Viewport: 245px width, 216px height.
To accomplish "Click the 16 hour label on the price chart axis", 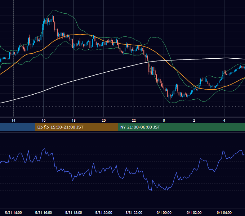I will [44, 121].
